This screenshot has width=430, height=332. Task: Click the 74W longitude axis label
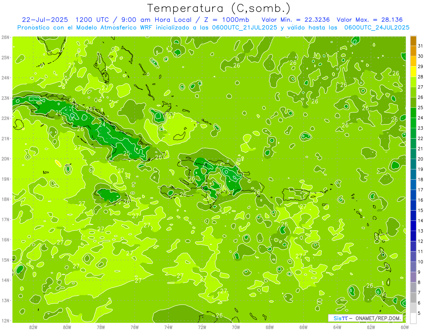click(168, 327)
